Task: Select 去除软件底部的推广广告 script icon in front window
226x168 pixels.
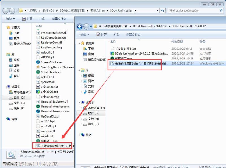Action: (x=112, y=63)
